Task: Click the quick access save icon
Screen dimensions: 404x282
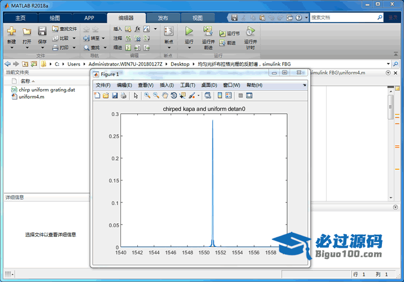Action: tap(234, 17)
